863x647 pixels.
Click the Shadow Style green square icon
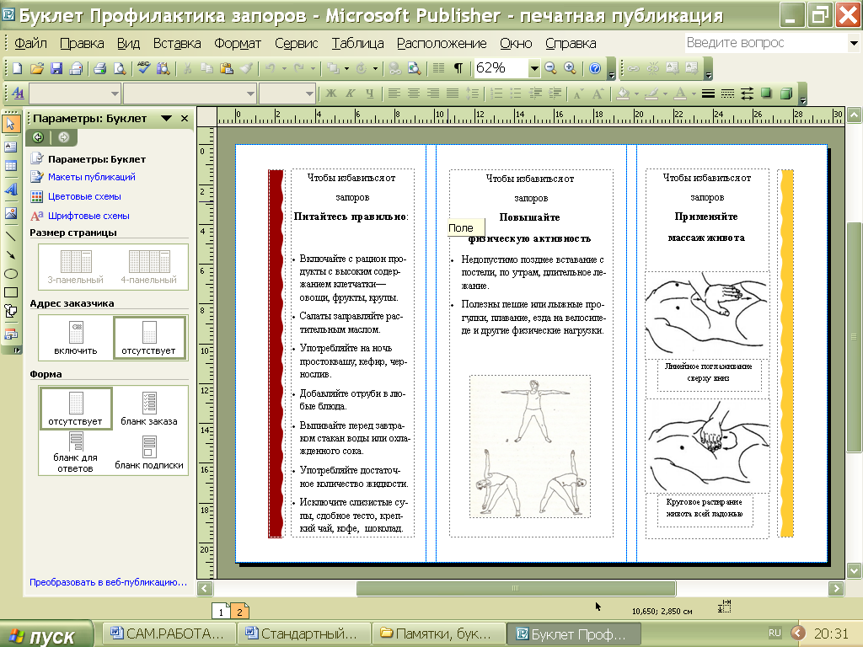(766, 94)
